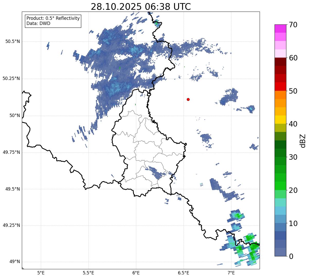The image size is (309, 278).
Task: Click the 49.25°N latitude label
Action: [11, 225]
